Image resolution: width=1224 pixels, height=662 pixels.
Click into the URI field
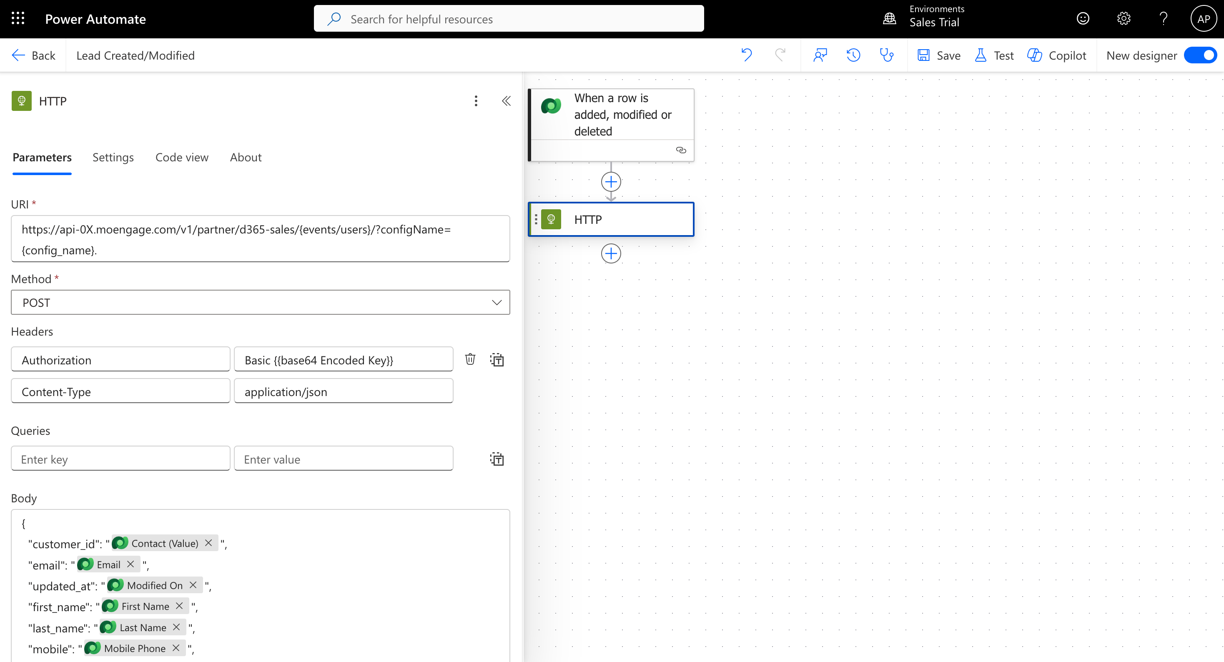tap(261, 239)
